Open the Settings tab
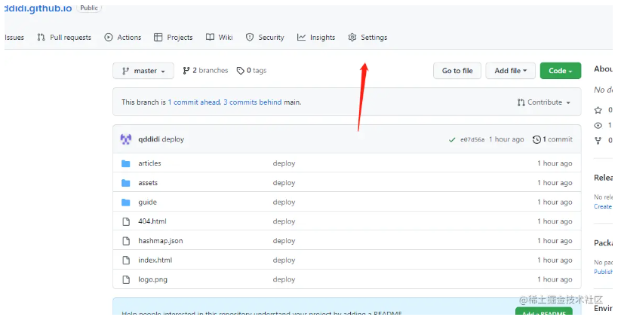Viewport: 618px width, 317px height. (x=367, y=38)
